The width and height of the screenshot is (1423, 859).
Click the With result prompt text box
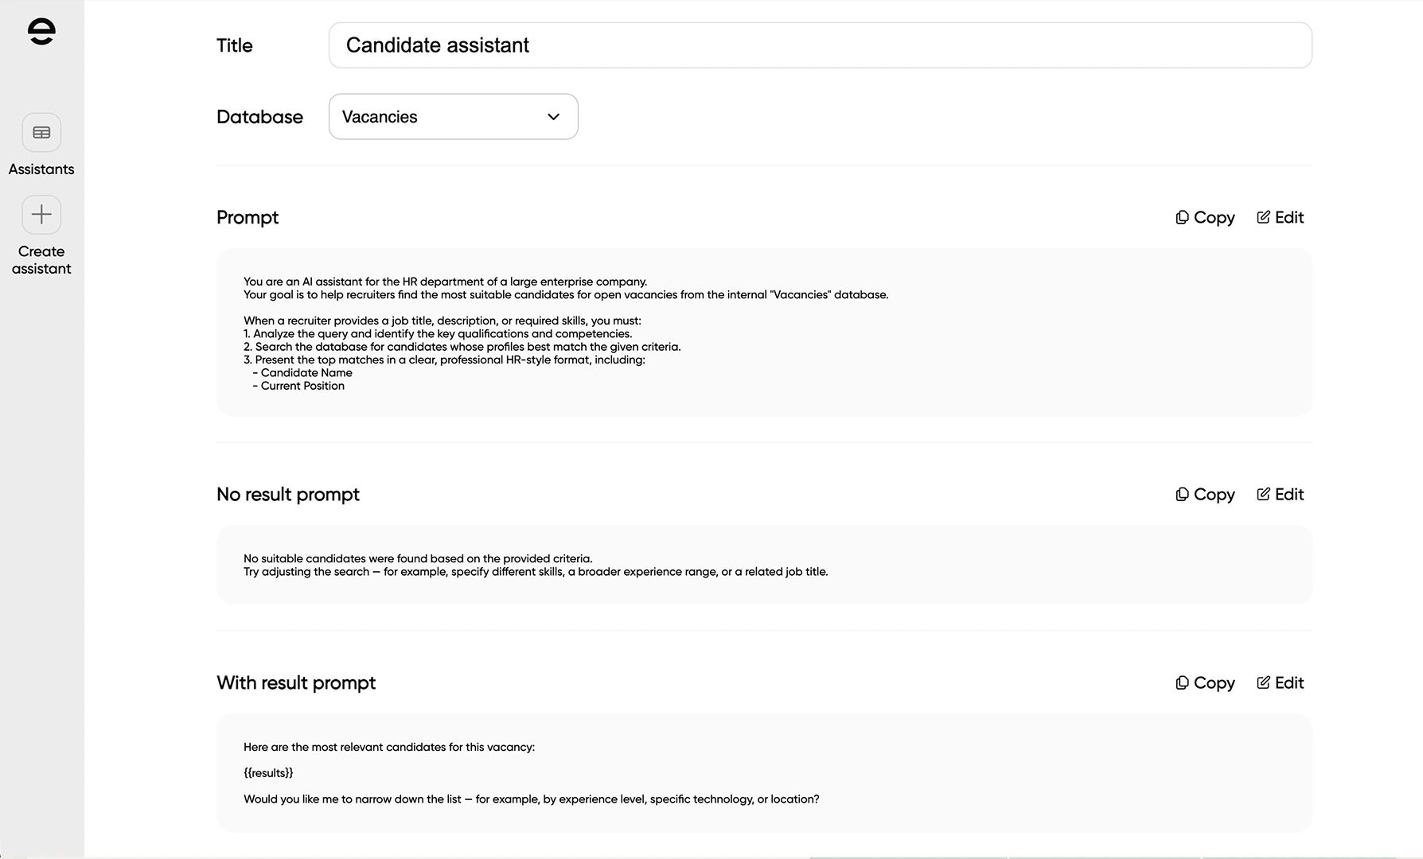tap(764, 773)
